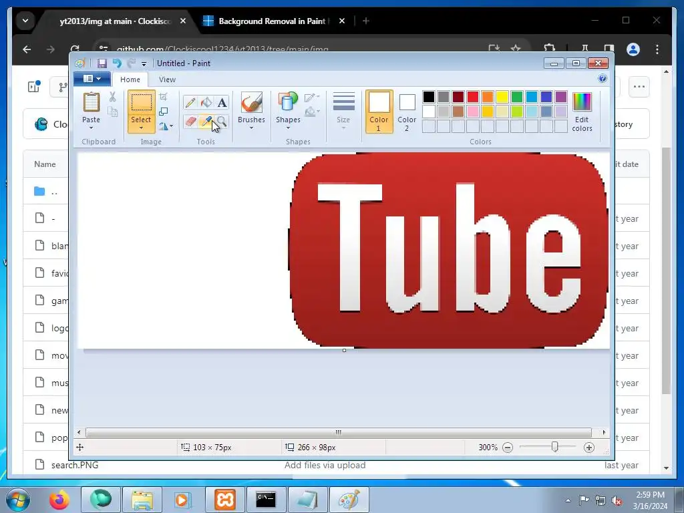The height and width of the screenshot is (513, 684).
Task: Click Chrome's back navigation arrow
Action: pos(27,49)
